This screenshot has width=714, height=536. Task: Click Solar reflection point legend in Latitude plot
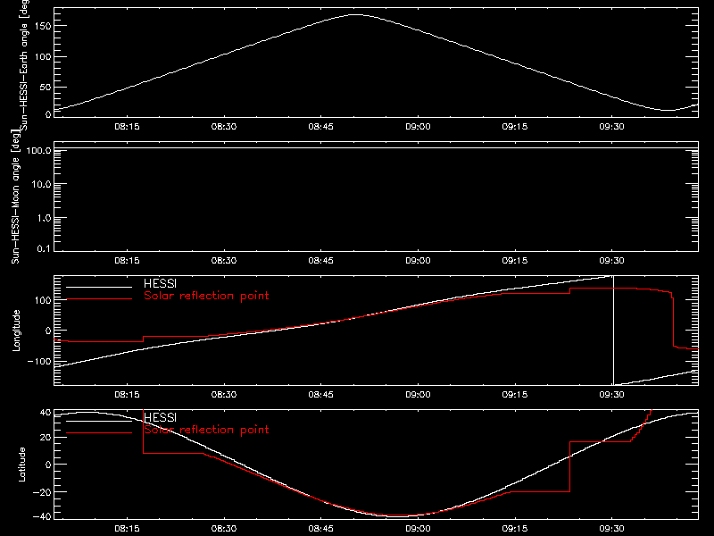click(206, 430)
